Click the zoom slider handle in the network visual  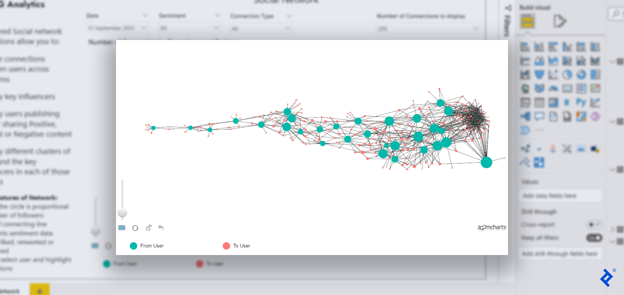pos(122,212)
